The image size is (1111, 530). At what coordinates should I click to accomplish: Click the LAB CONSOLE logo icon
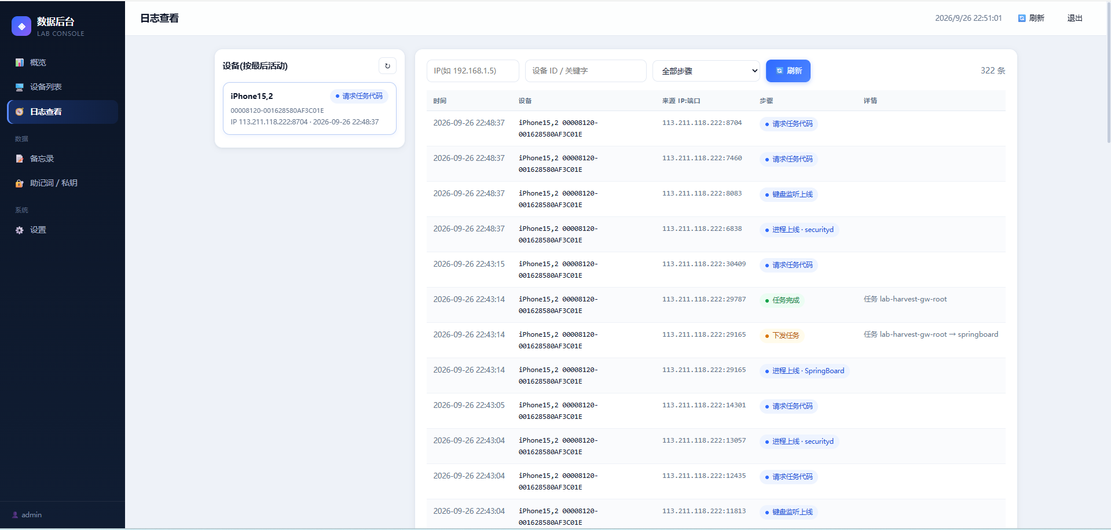pyautogui.click(x=21, y=26)
